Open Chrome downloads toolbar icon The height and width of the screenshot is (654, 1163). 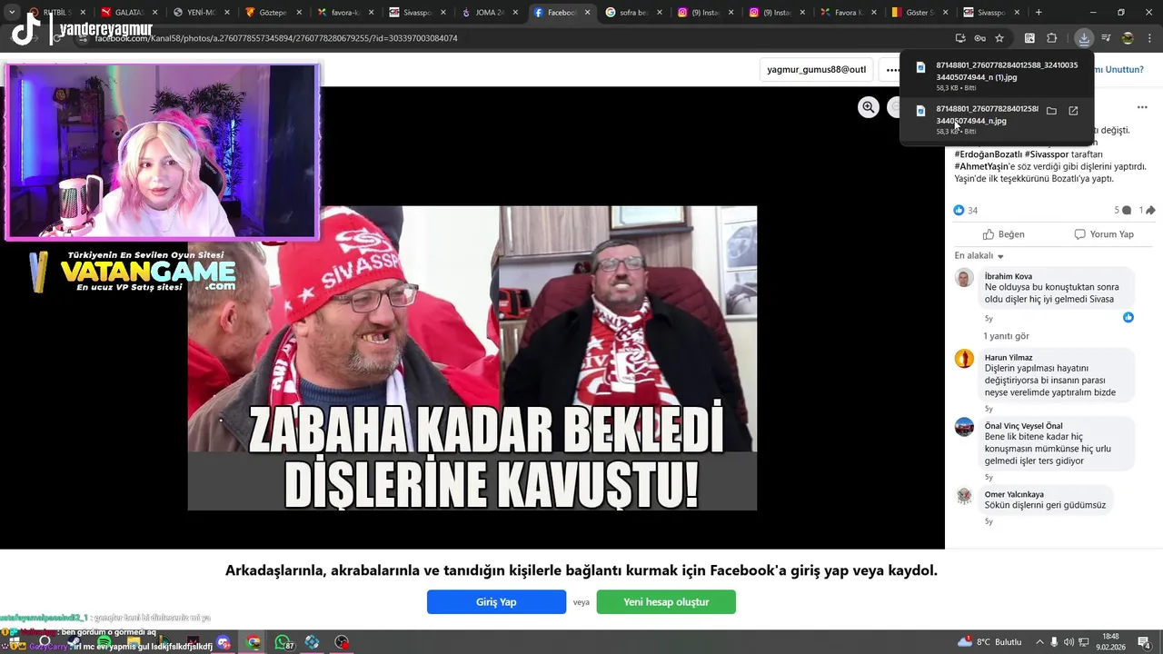coord(1084,38)
